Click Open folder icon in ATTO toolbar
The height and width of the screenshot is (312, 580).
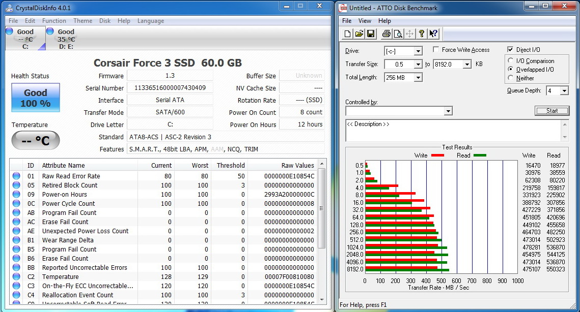[x=359, y=34]
